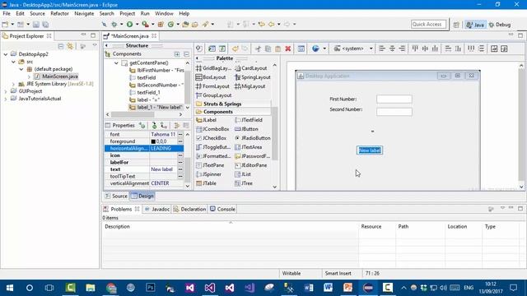
Task: Open Windows Start menu
Action: click(10, 288)
